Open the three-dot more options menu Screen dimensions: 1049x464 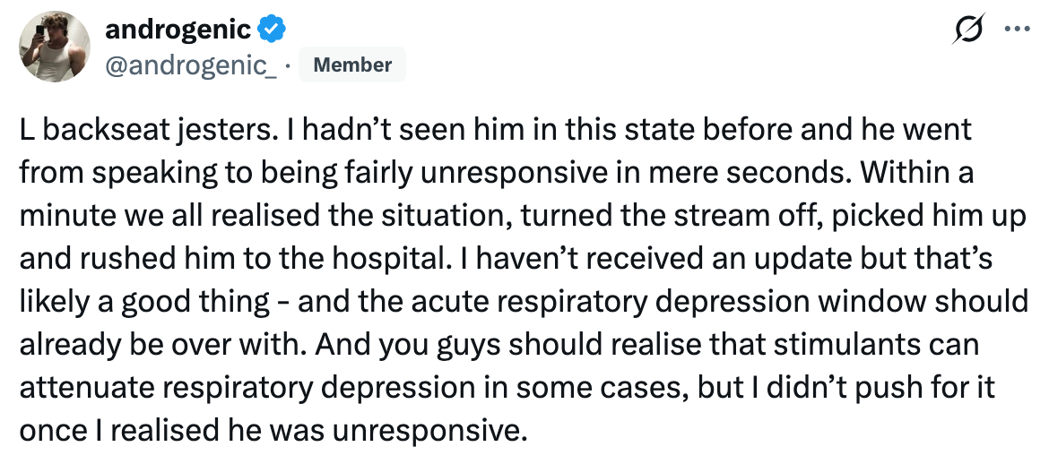tap(1017, 30)
